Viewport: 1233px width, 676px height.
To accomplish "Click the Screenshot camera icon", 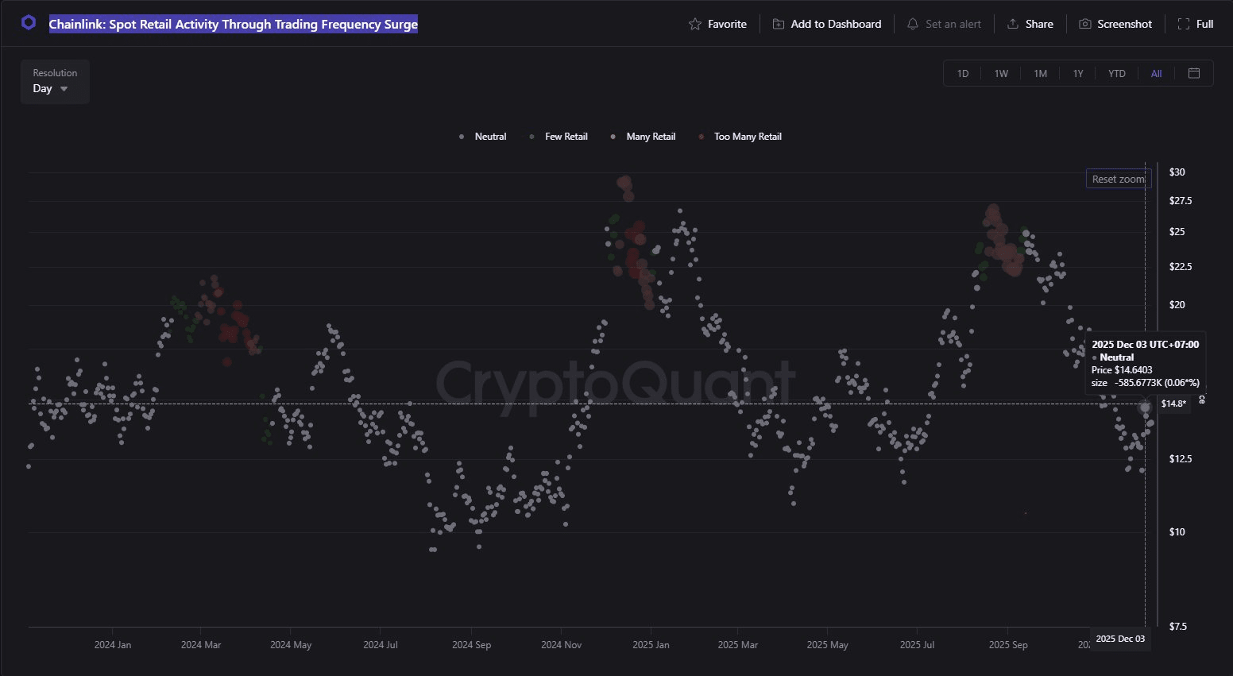I will pos(1085,24).
